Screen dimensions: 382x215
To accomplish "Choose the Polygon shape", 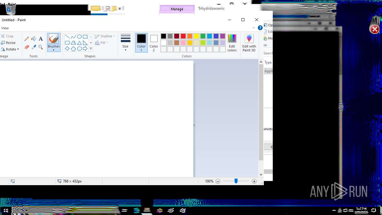I will 73,43.
